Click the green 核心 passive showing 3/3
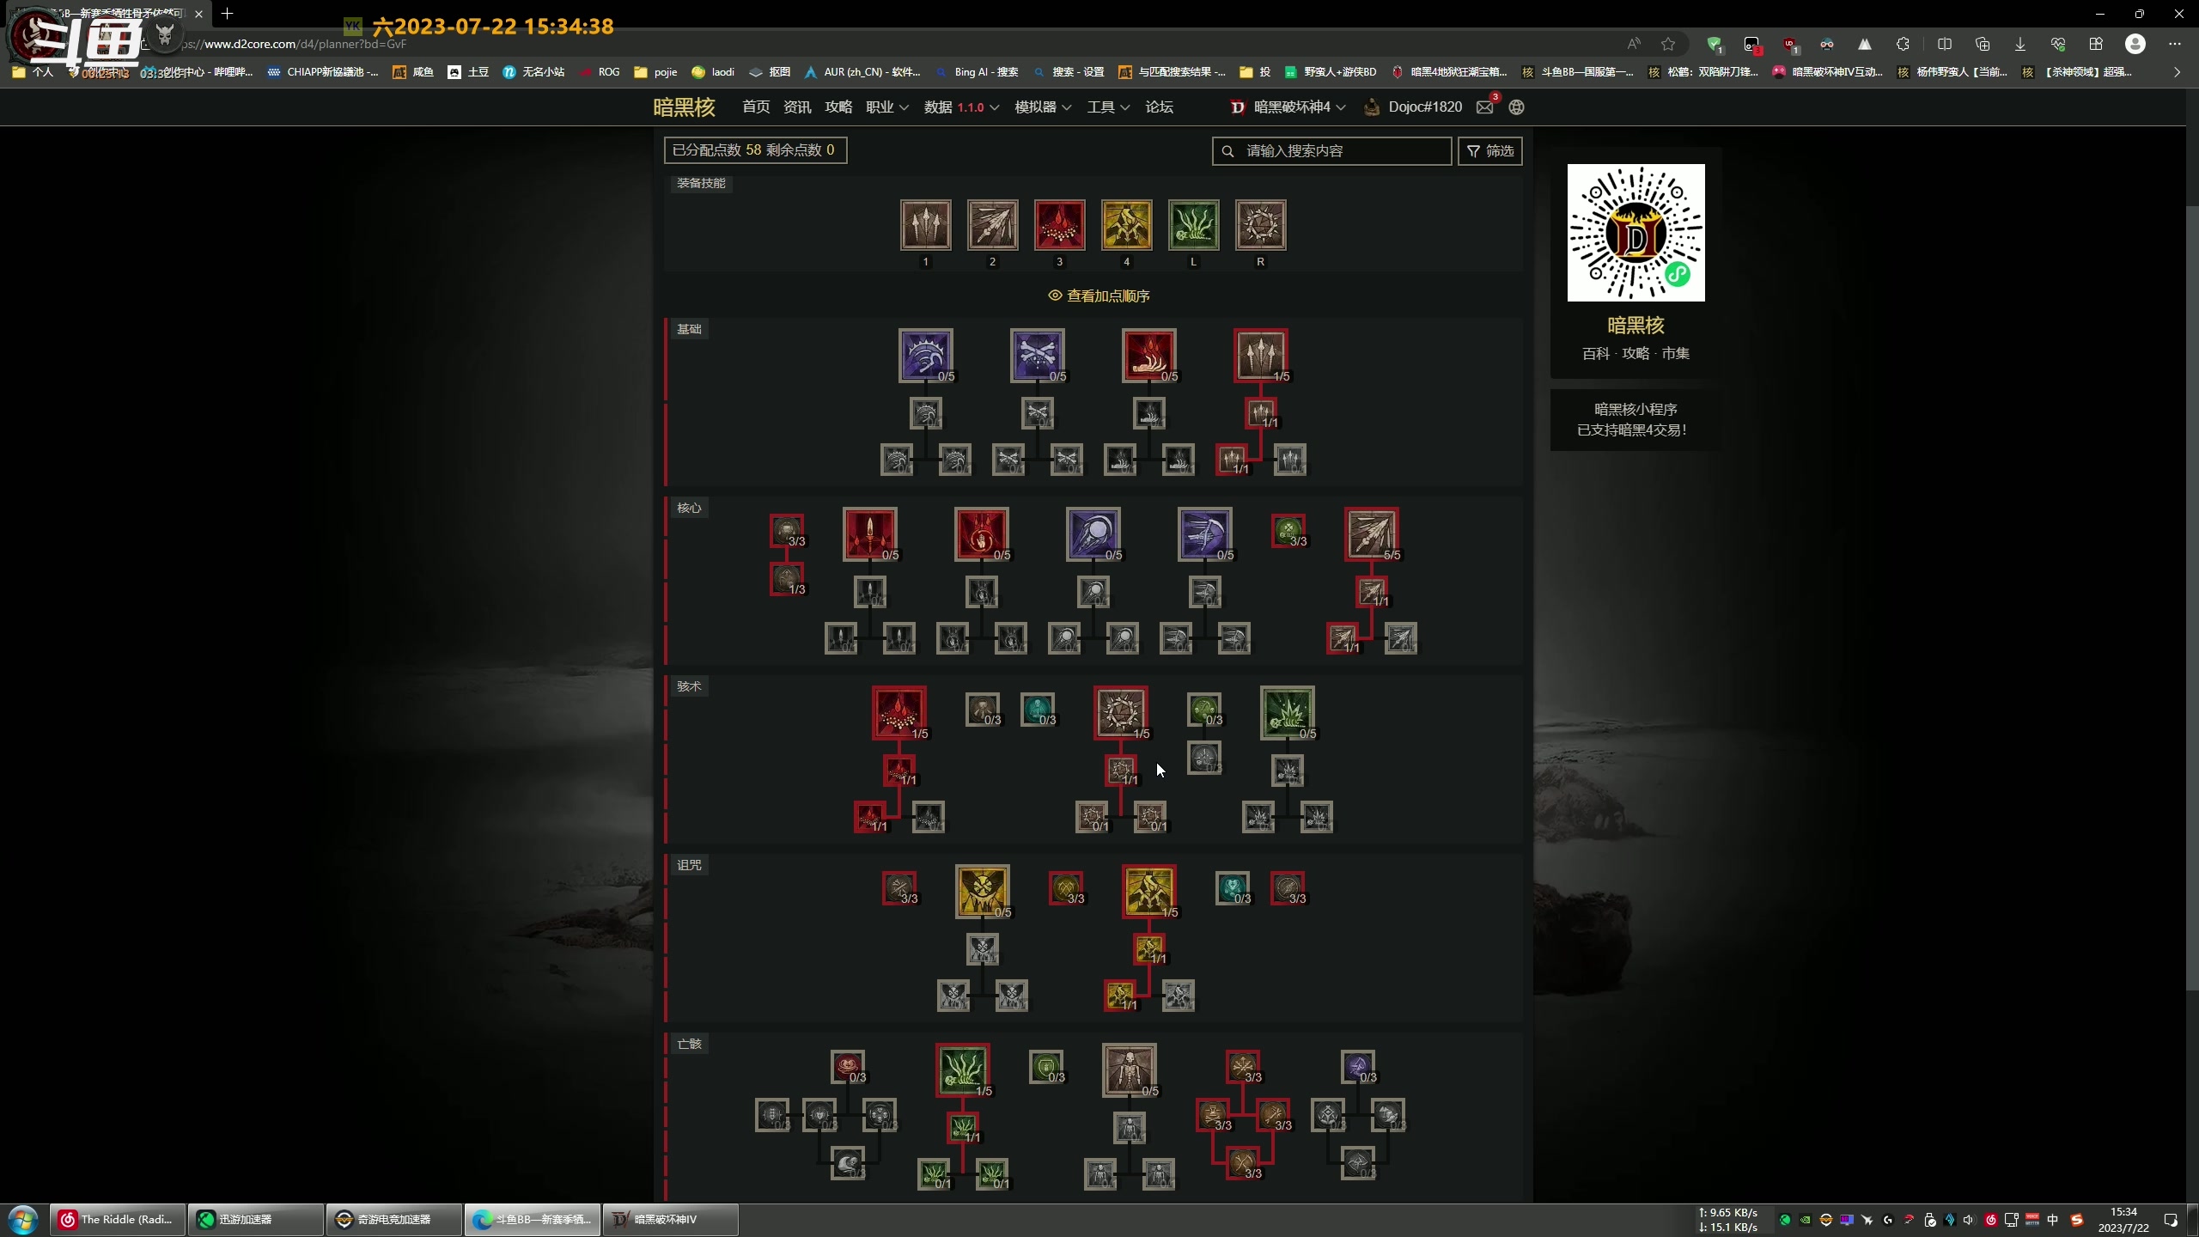This screenshot has height=1237, width=2199. click(x=1288, y=531)
